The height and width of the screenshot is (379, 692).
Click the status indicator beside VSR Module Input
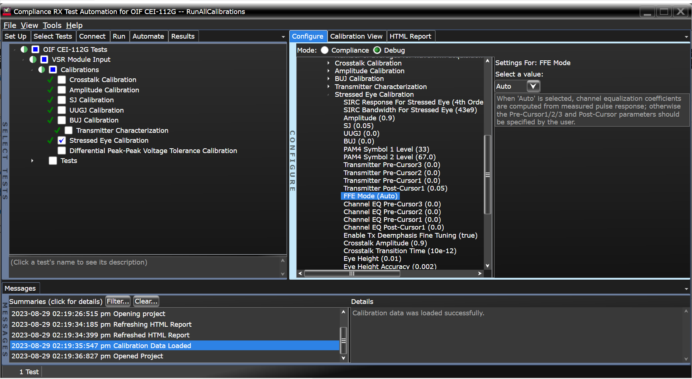pyautogui.click(x=33, y=60)
